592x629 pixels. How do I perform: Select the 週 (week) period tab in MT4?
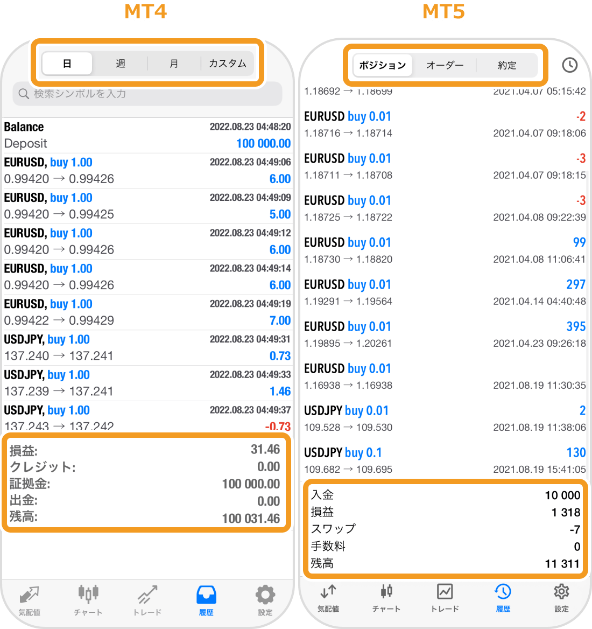pyautogui.click(x=120, y=64)
